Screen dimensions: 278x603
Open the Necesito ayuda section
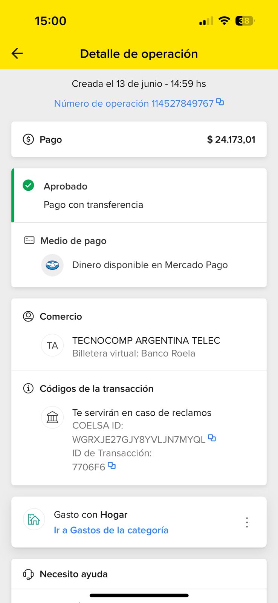74,574
